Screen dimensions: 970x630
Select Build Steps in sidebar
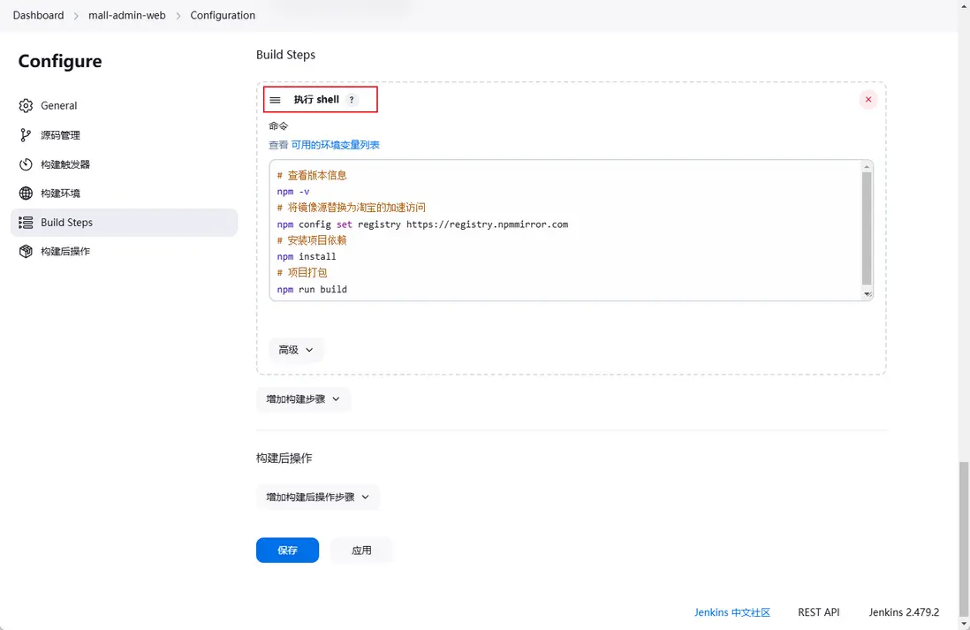124,222
